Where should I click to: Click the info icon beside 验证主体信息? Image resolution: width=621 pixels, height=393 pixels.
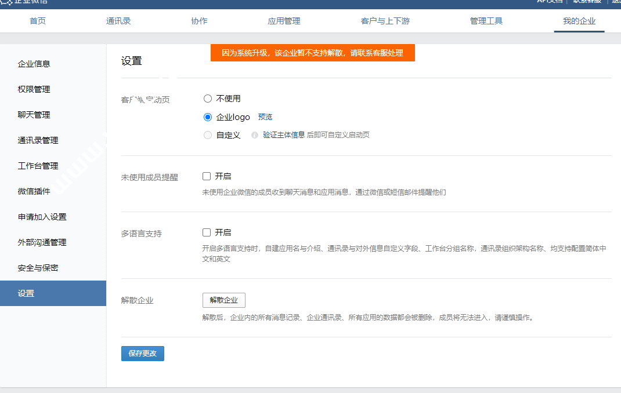point(254,135)
